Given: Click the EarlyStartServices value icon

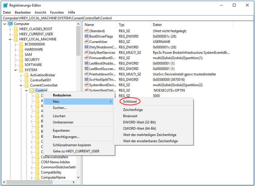Looking at the screenshot, I should pyautogui.click(x=86, y=53).
